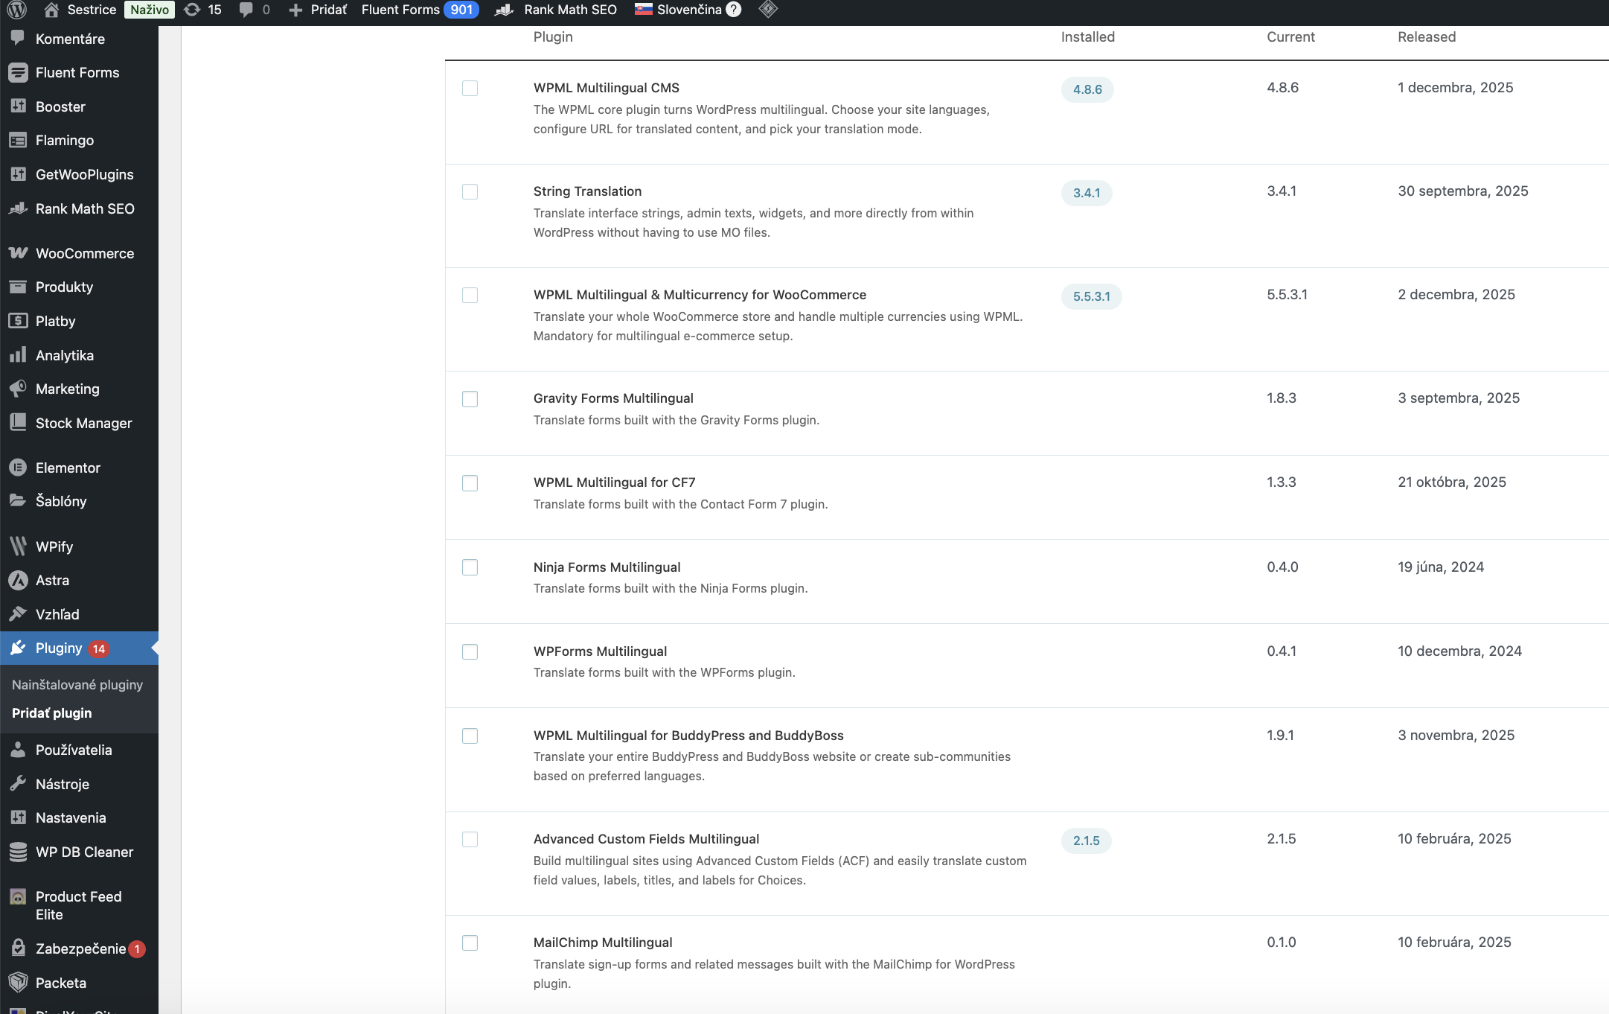The width and height of the screenshot is (1609, 1014).
Task: Click the Fluent Forms 901 admin bar link
Action: [419, 10]
